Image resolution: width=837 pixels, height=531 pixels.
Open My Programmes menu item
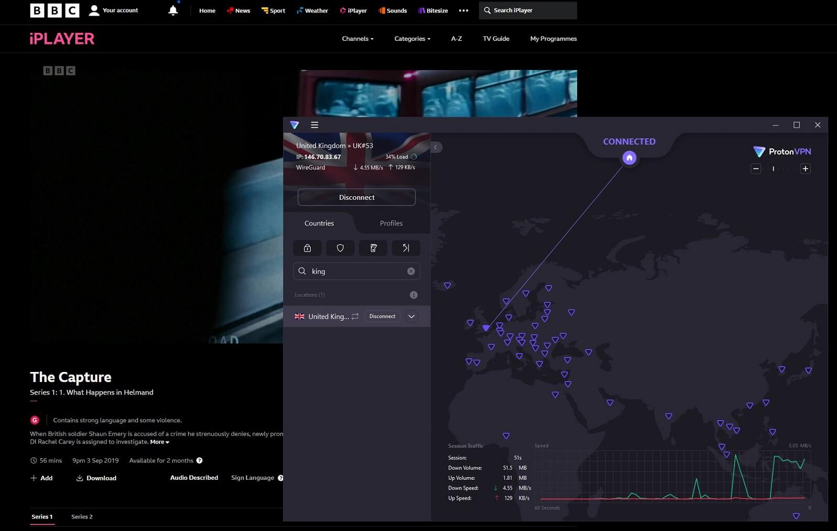(x=553, y=39)
